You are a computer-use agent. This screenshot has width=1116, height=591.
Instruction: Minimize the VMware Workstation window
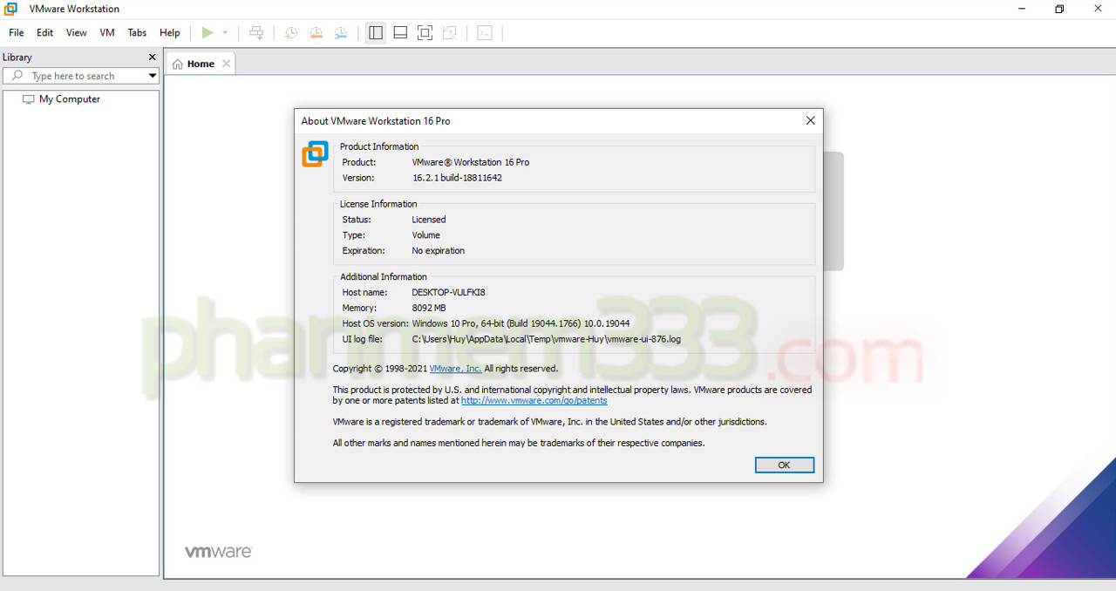tap(1021, 9)
